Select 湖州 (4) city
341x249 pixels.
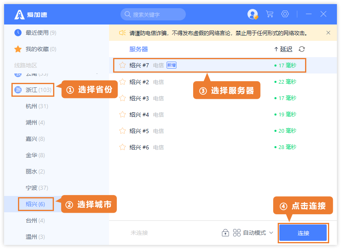click(x=35, y=122)
